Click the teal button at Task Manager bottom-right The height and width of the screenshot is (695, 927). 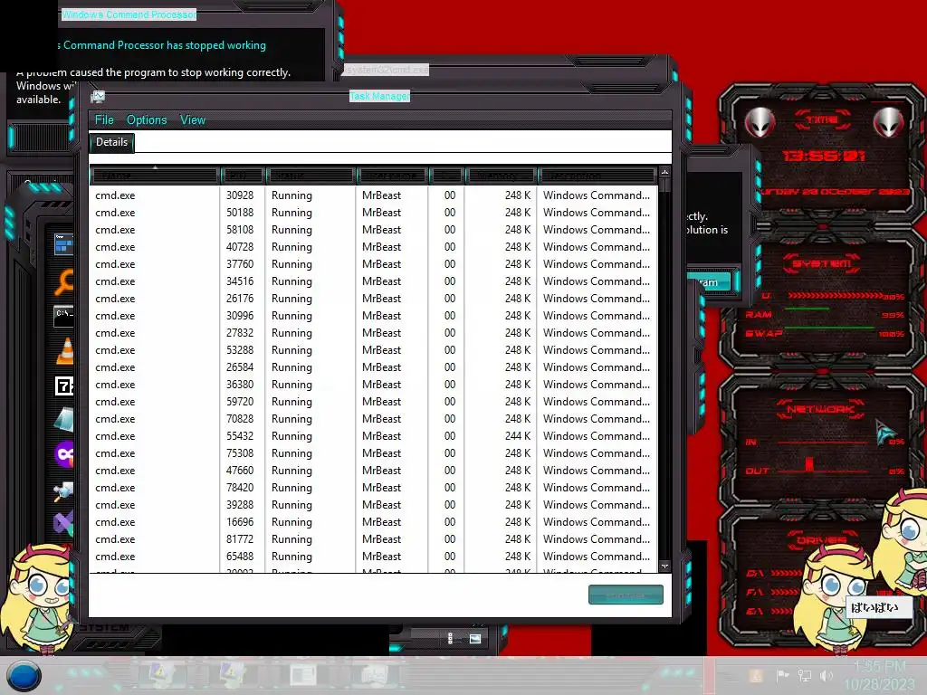[626, 595]
